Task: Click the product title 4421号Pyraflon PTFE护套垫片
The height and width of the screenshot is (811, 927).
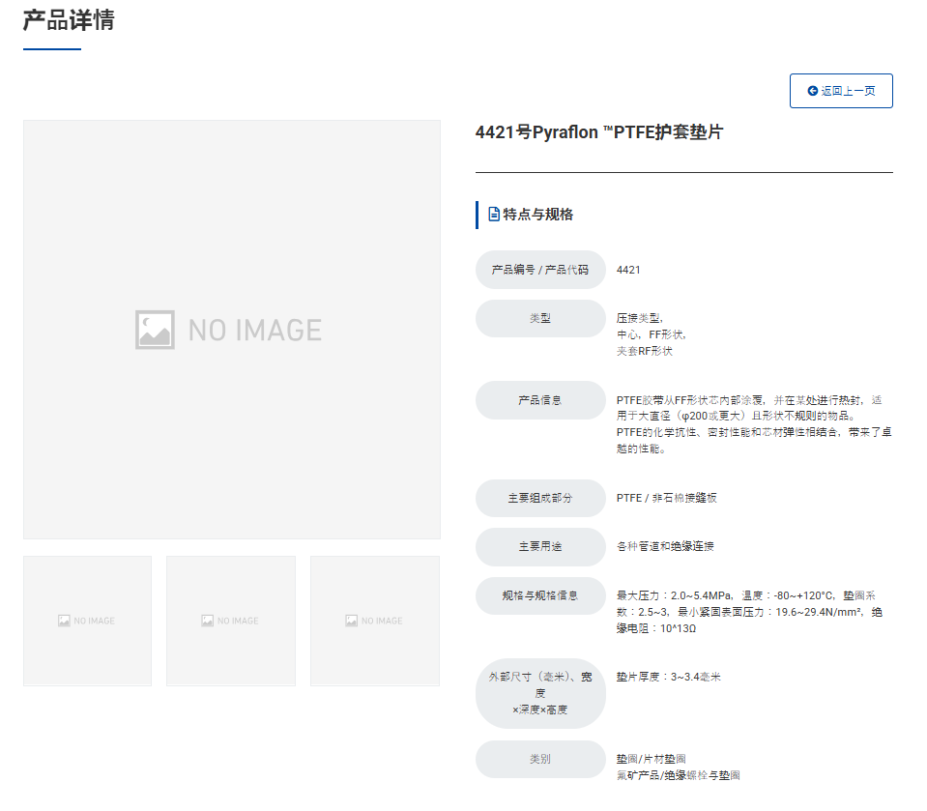Action: pos(599,132)
